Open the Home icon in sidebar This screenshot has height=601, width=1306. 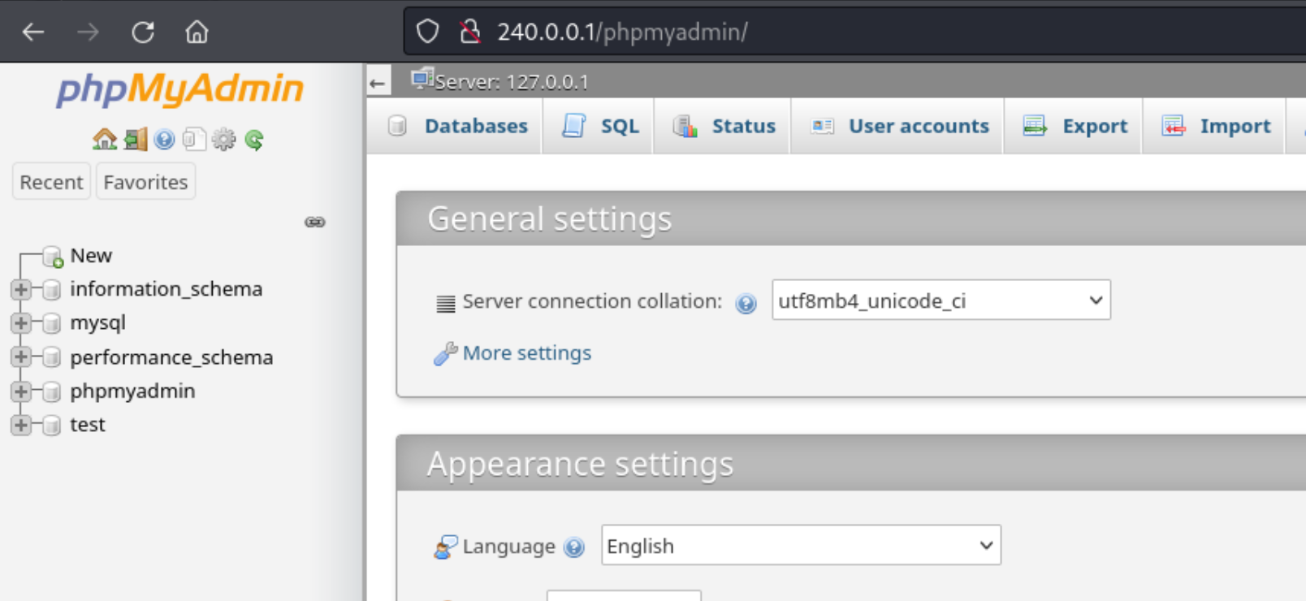(104, 140)
